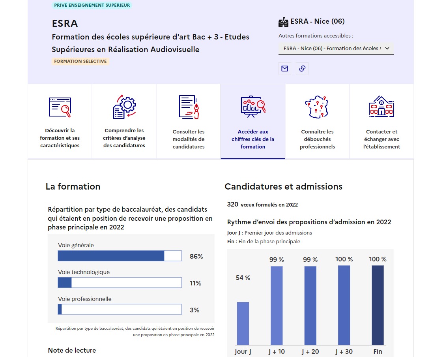This screenshot has height=357, width=445.
Task: Click the gear-and-arrows icon above "Comprendre les critères"
Action: tap(124, 106)
